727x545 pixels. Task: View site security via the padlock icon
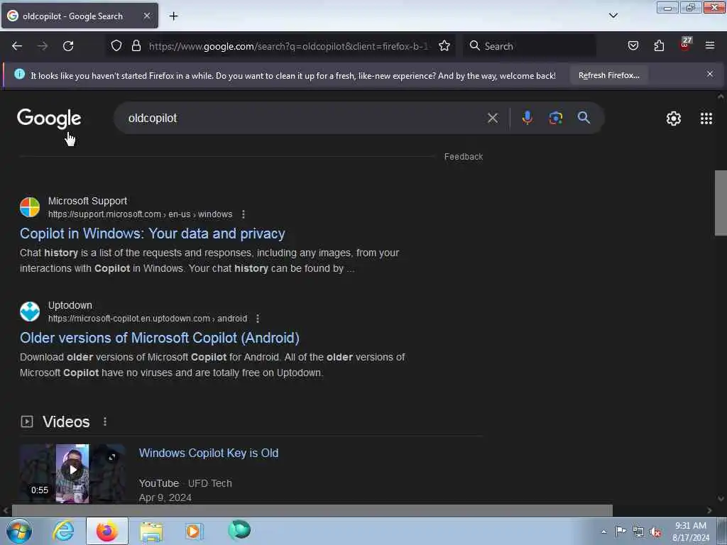[x=136, y=45]
